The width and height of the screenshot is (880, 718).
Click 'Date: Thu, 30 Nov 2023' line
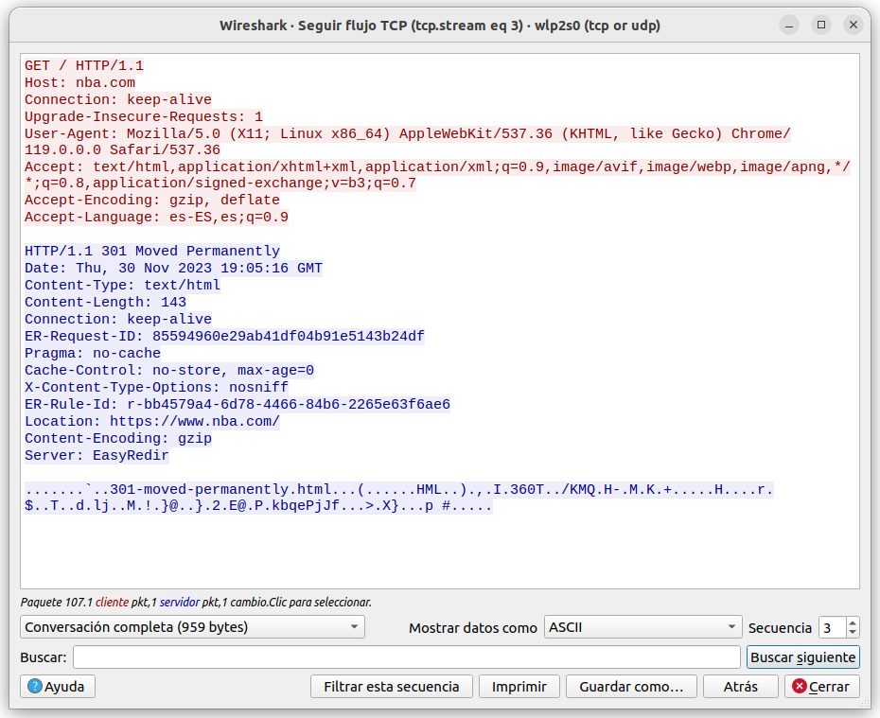(173, 268)
